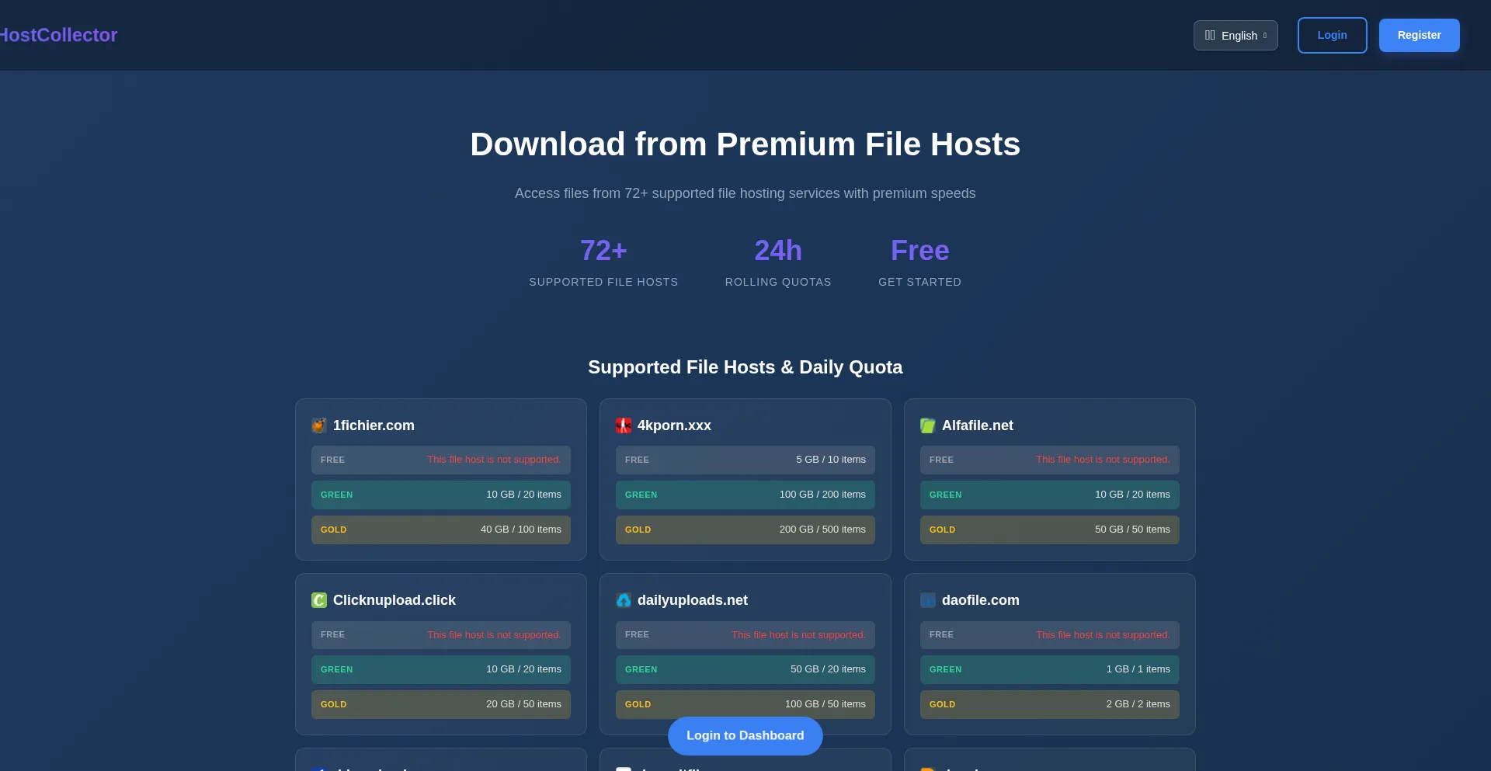This screenshot has width=1491, height=771.
Task: Open the English language dropdown
Action: (1236, 35)
